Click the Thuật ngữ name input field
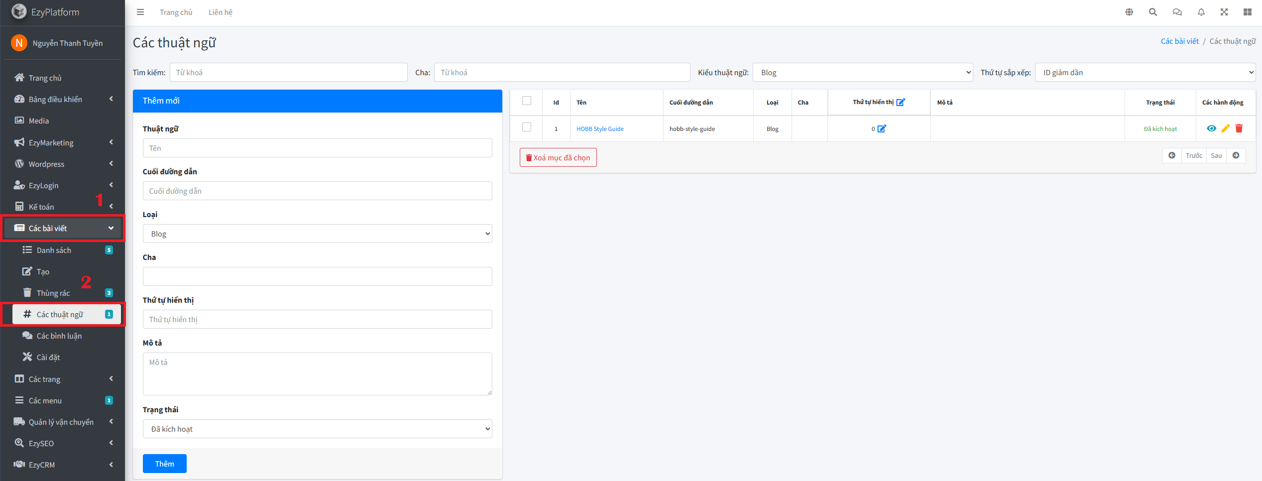1262x481 pixels. click(x=317, y=148)
